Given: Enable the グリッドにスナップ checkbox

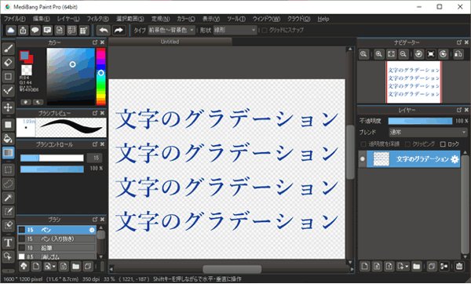Looking at the screenshot, I should pyautogui.click(x=265, y=31).
